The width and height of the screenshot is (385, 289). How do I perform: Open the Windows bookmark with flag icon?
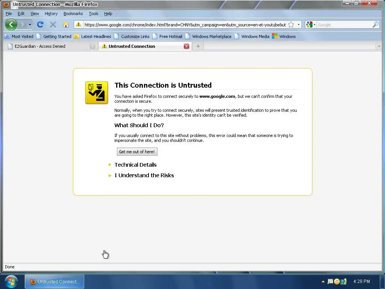[284, 37]
